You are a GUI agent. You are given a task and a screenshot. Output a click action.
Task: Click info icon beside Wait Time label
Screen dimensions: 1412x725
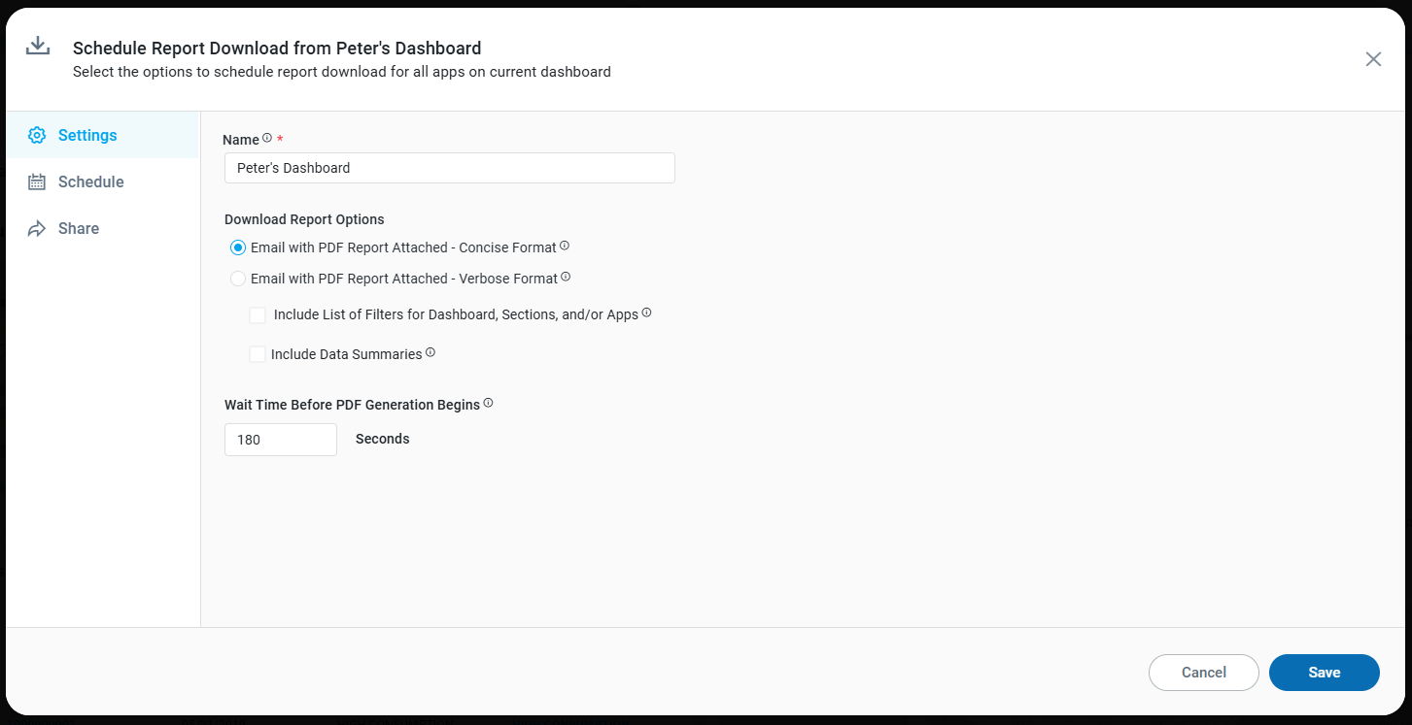click(x=488, y=403)
